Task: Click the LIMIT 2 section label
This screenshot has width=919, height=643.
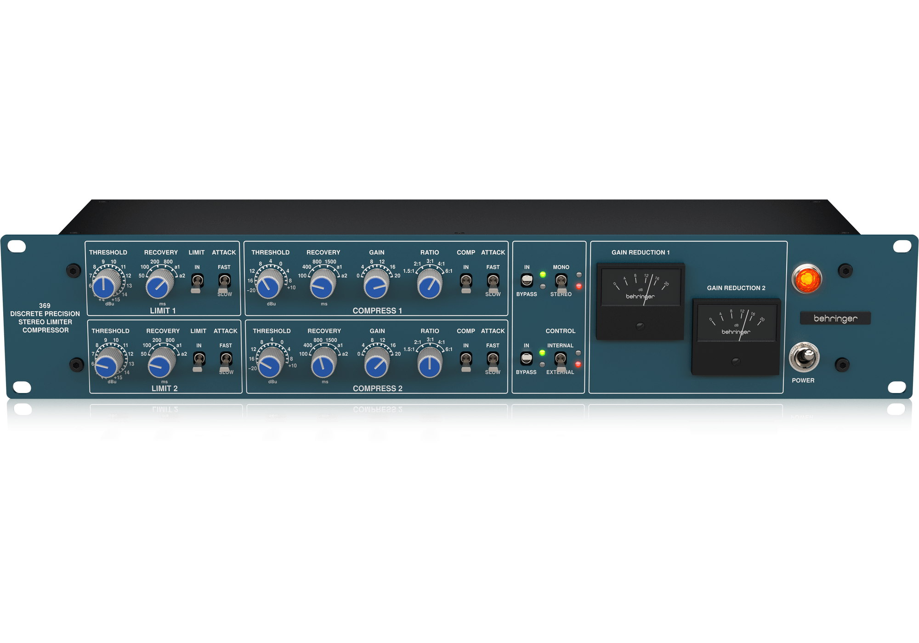Action: click(x=165, y=389)
